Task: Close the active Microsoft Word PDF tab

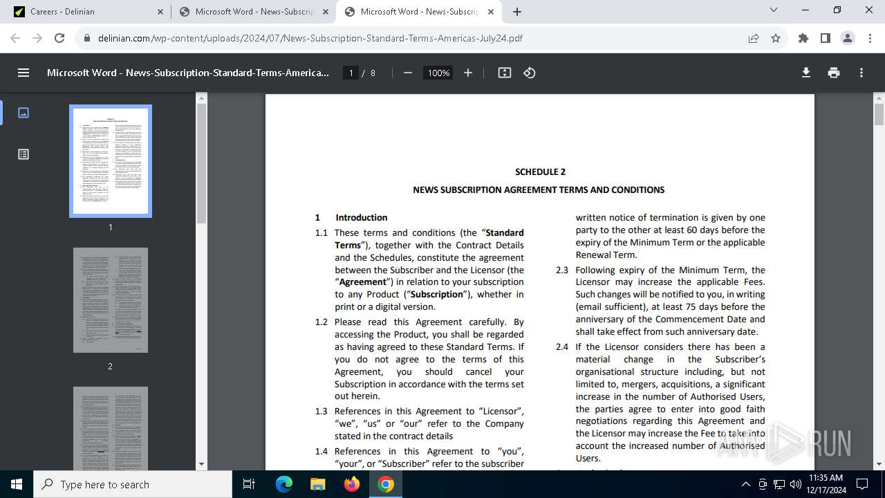Action: coord(491,12)
